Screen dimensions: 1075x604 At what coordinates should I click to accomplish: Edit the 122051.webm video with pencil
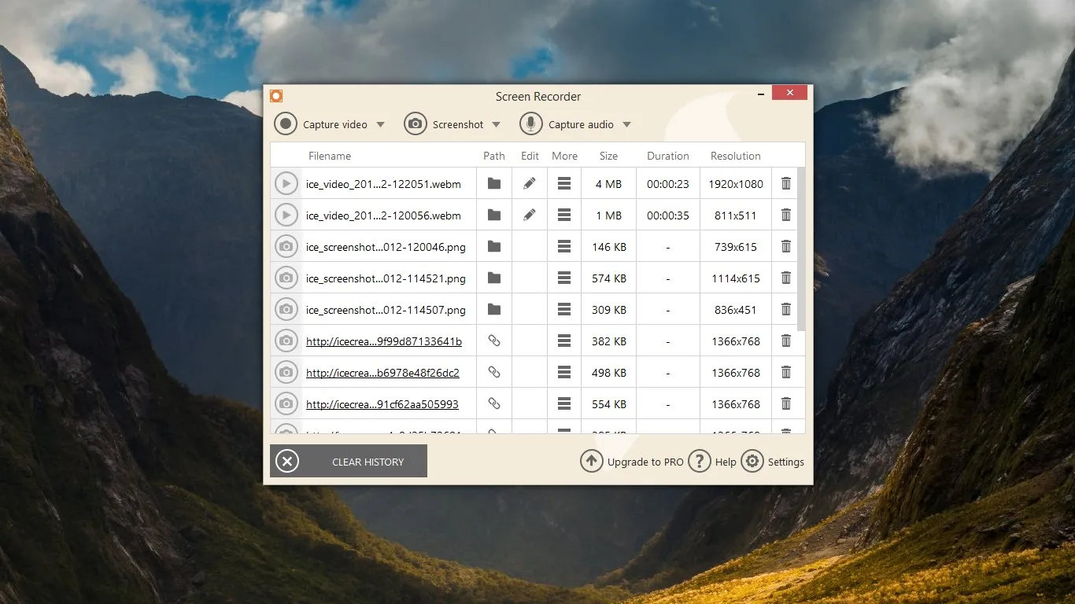(530, 183)
